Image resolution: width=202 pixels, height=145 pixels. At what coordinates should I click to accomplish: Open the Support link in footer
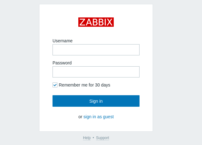tap(103, 138)
